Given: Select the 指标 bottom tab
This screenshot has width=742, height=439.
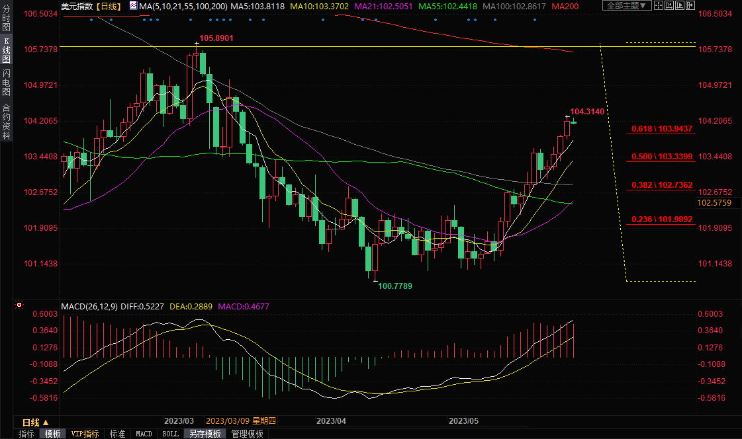Looking at the screenshot, I should 26,434.
